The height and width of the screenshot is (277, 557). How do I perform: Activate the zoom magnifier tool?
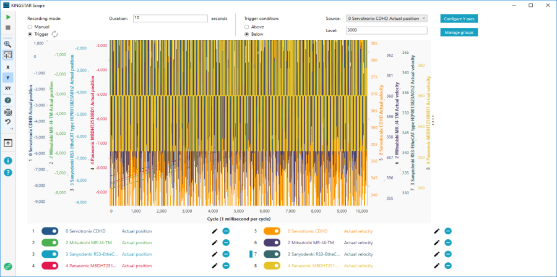click(7, 44)
